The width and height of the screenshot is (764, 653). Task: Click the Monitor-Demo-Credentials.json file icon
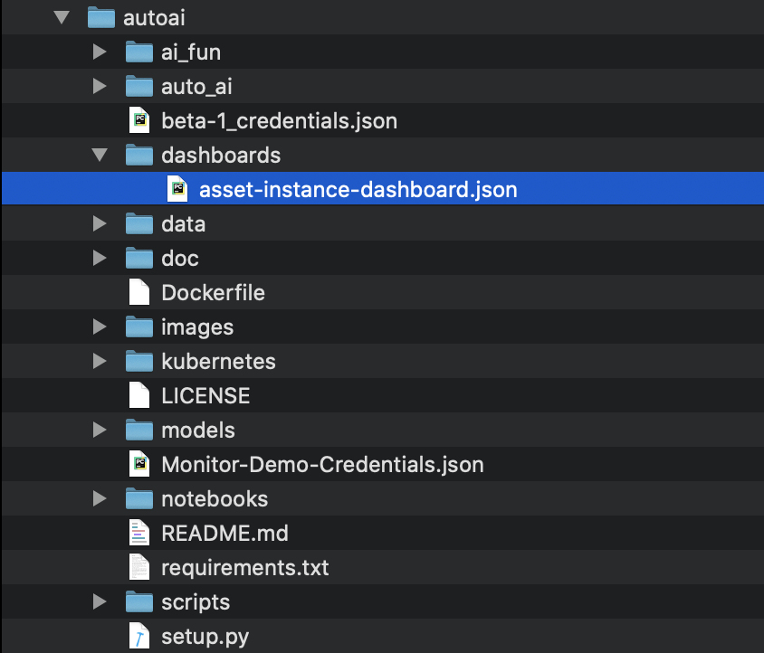139,464
